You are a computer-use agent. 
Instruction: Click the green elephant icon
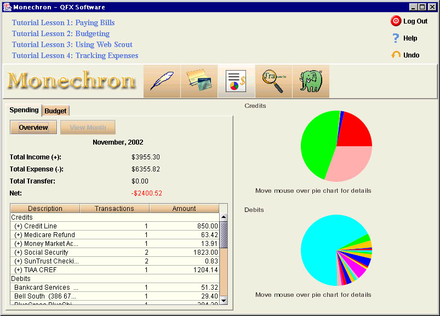pos(310,81)
